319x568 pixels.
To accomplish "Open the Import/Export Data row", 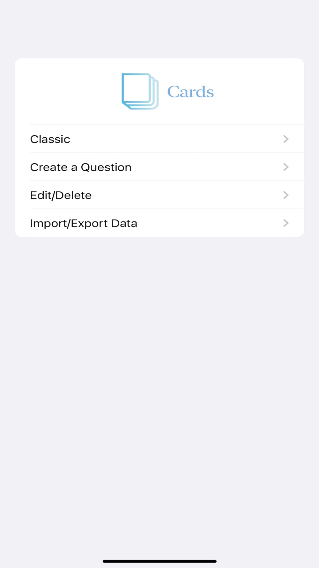I will (159, 223).
